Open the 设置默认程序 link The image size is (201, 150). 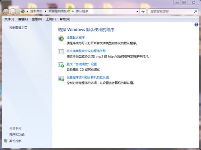[76, 38]
